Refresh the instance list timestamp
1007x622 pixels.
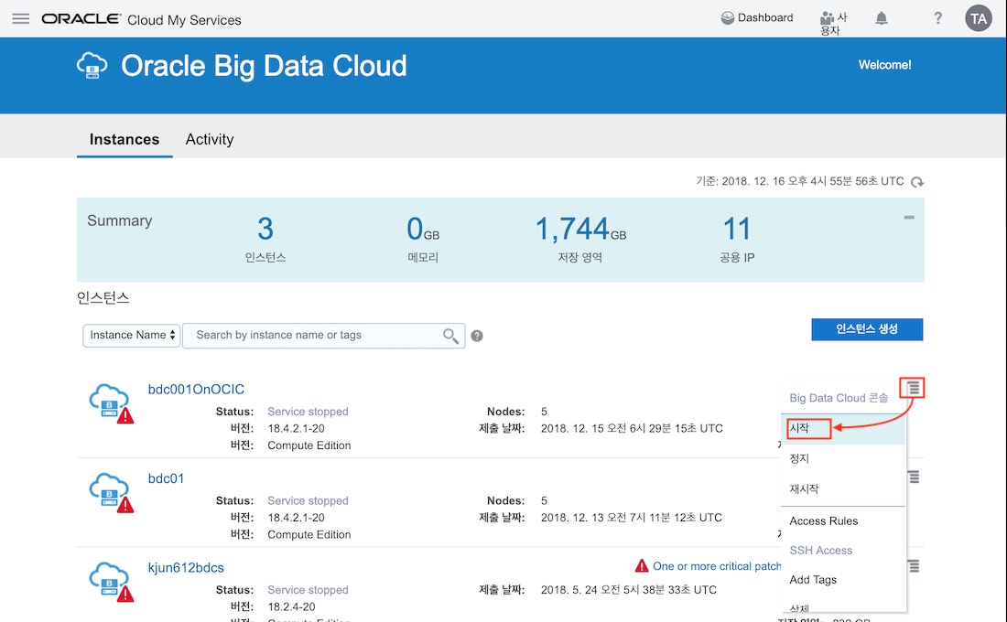click(917, 182)
